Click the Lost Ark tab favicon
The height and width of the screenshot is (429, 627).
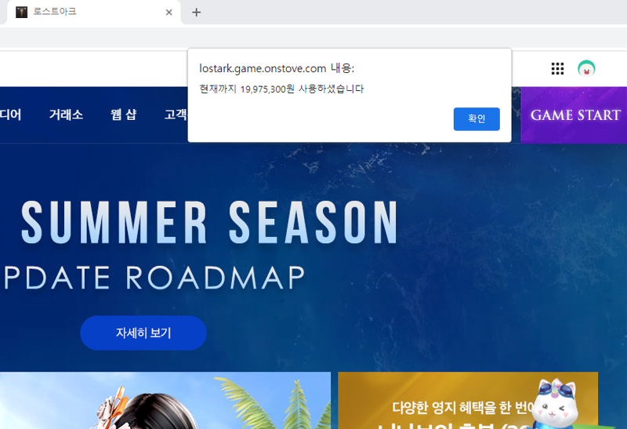(22, 13)
